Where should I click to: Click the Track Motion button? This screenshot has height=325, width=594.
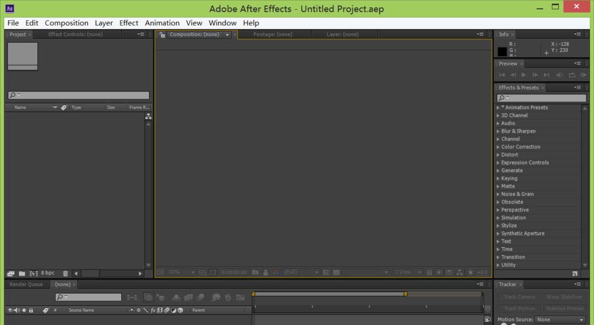pyautogui.click(x=519, y=308)
